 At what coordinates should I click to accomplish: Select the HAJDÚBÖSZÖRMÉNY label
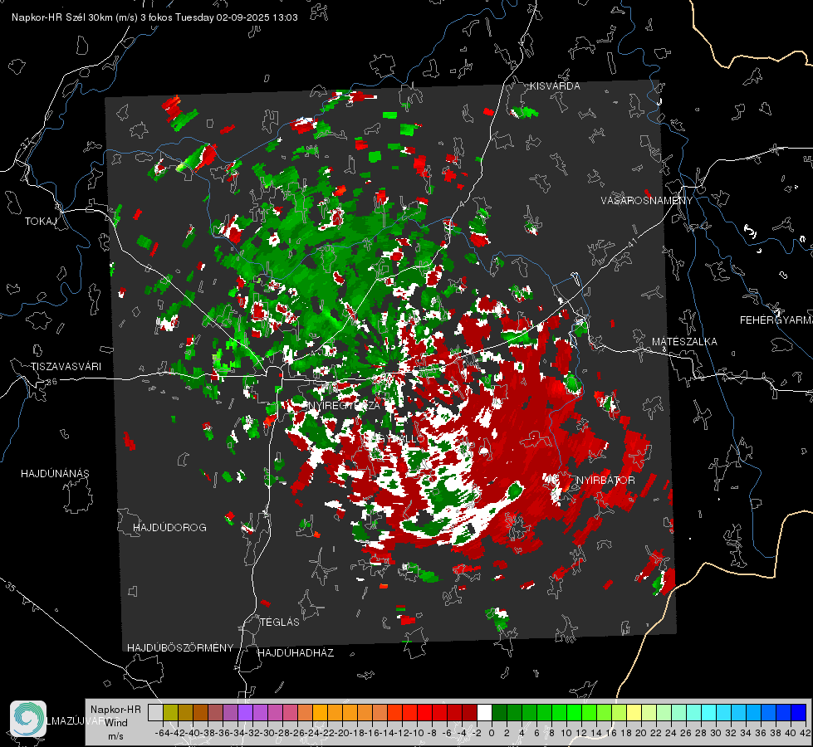click(180, 648)
